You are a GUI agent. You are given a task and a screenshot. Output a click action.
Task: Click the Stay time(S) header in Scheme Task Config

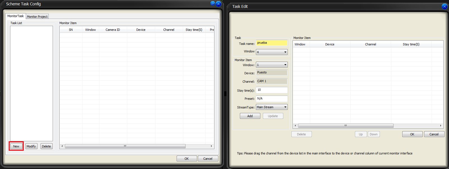coord(194,30)
